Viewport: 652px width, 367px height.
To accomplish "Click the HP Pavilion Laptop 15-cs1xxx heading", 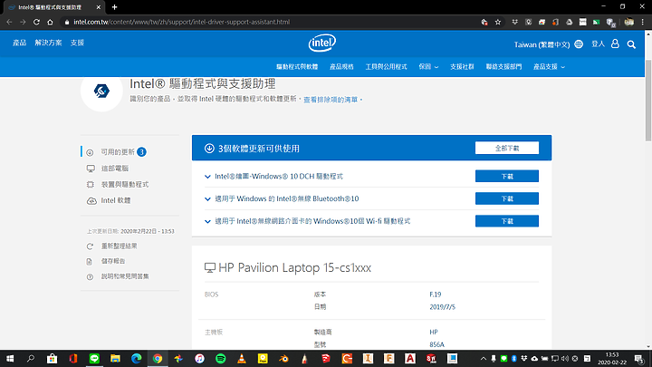I will (294, 267).
